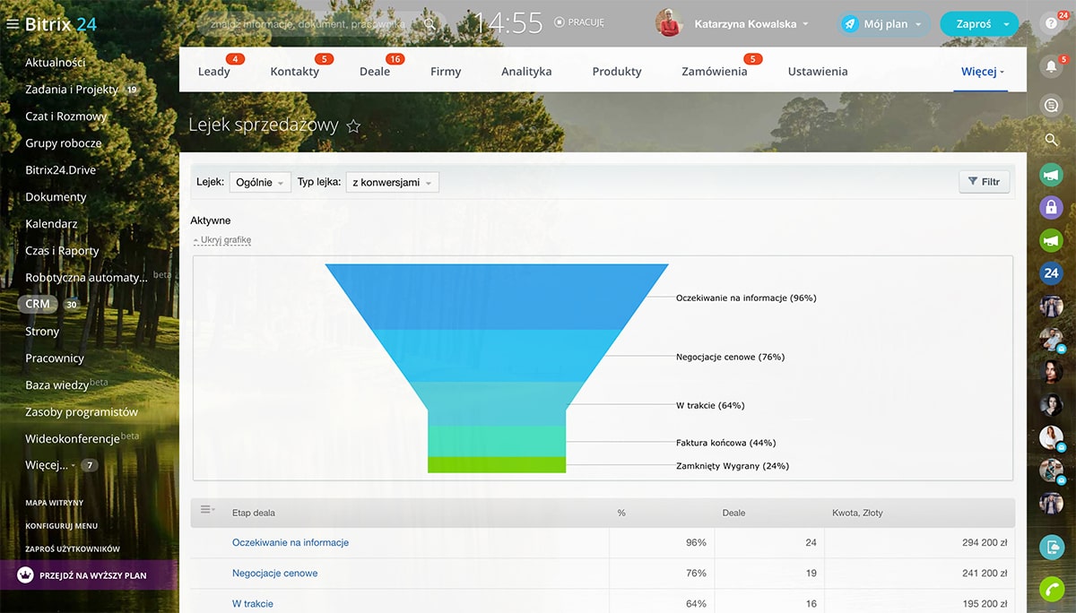Hide the funnel chart via Ukryj grafikę
Screen dimensions: 1076x613
click(222, 240)
